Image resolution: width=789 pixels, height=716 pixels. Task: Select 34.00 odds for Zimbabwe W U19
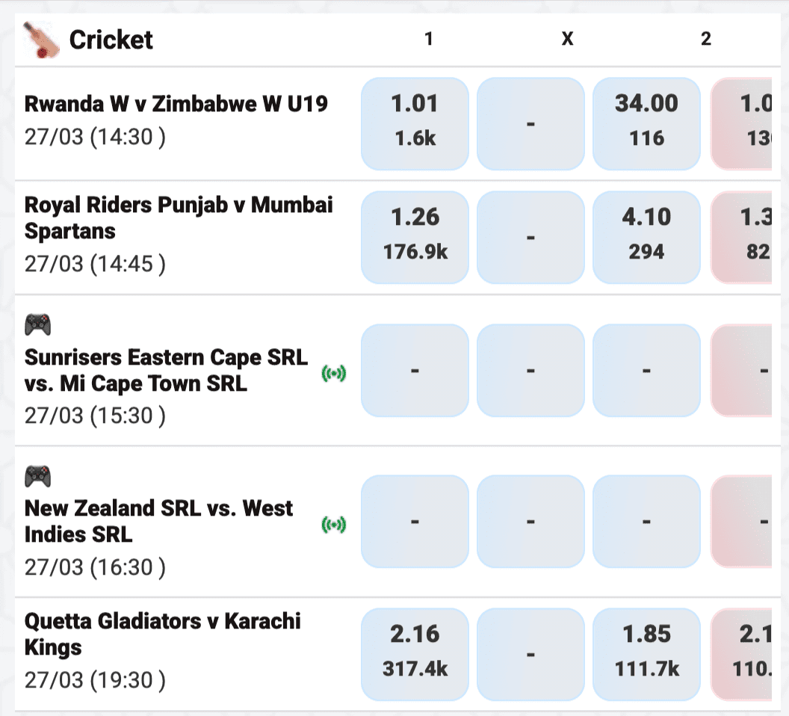[646, 123]
